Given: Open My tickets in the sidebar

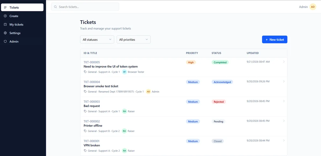Looking at the screenshot, I should [22, 24].
